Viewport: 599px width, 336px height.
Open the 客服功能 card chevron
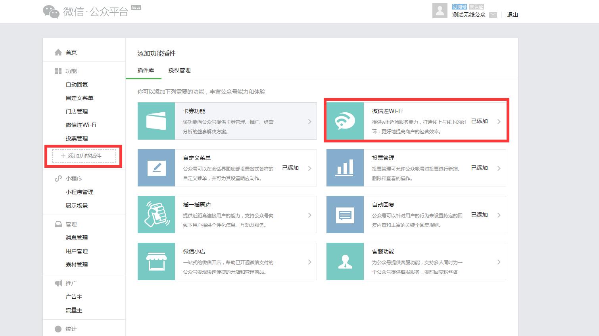click(x=499, y=262)
